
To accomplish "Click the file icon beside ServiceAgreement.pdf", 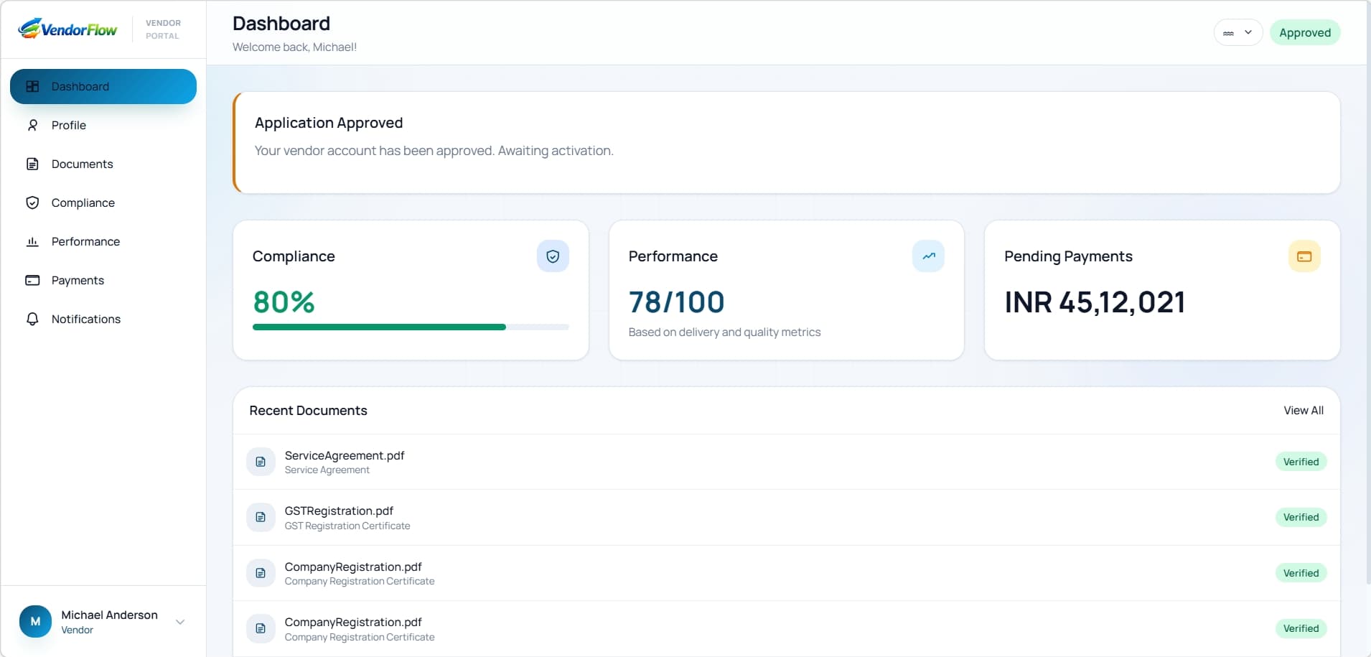I will pyautogui.click(x=261, y=461).
